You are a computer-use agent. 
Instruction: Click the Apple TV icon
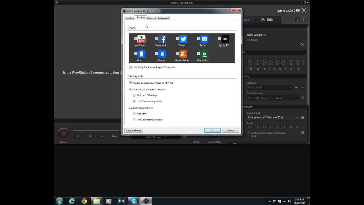pos(225,39)
